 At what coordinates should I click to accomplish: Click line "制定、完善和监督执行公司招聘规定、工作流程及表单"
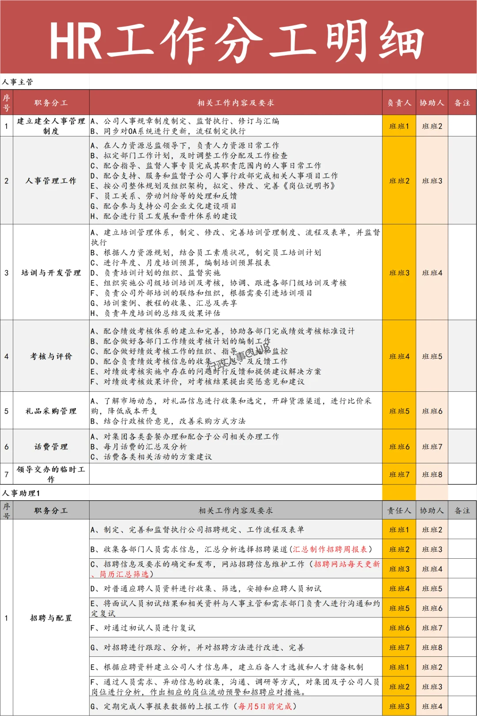click(197, 530)
